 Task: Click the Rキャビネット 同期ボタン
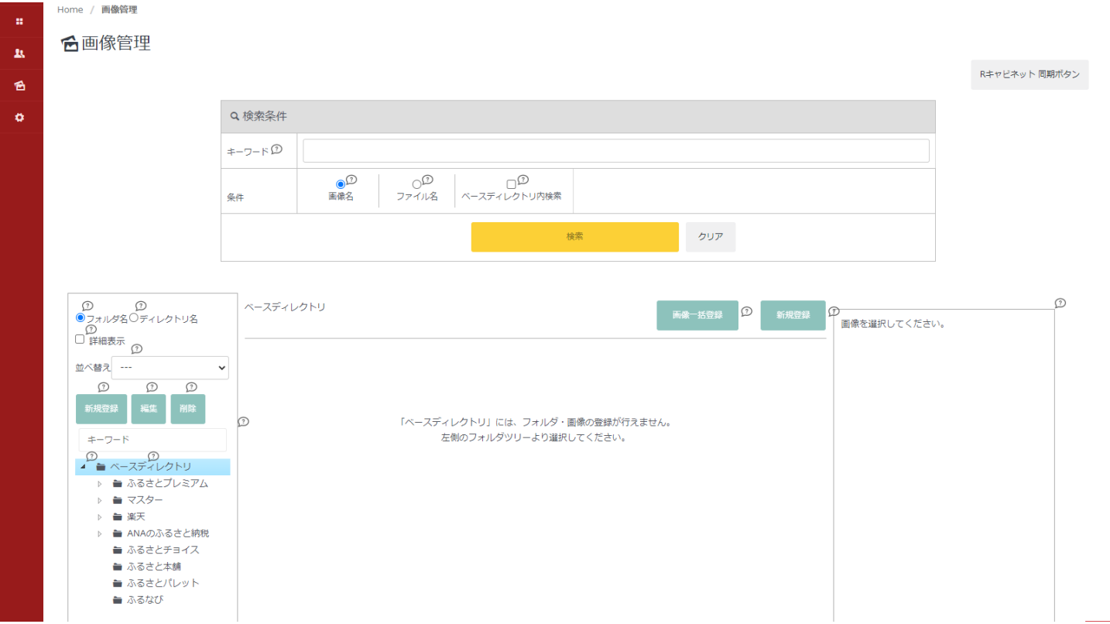[x=1029, y=75]
